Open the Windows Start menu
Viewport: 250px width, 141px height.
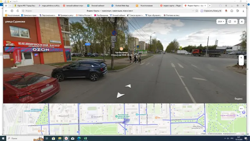pyautogui.click(x=3, y=138)
